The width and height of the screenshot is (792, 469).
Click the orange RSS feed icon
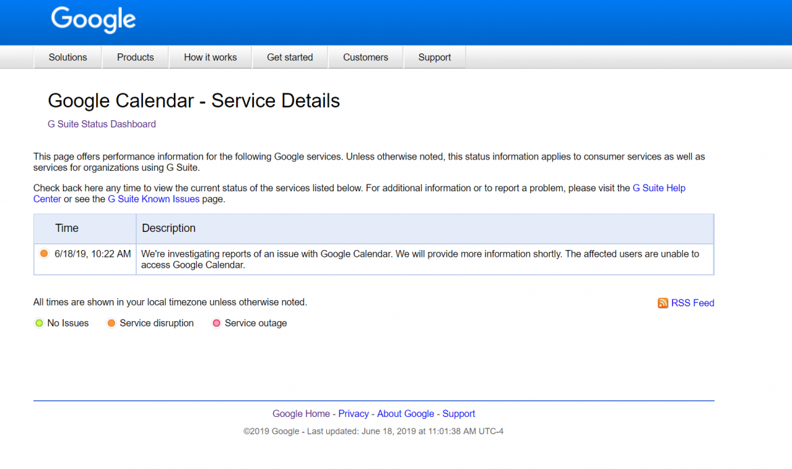pos(663,303)
